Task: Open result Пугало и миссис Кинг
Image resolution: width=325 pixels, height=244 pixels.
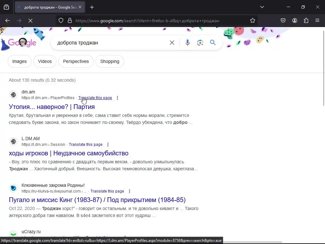Action: click(x=97, y=200)
